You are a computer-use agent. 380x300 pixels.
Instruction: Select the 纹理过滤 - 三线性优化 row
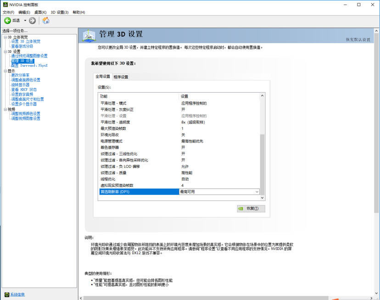[179, 154]
